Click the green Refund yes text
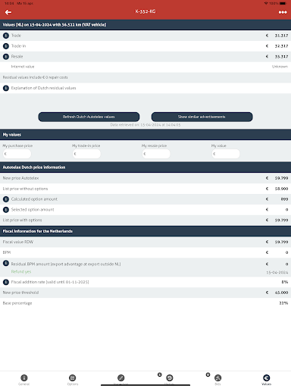 click(x=21, y=271)
